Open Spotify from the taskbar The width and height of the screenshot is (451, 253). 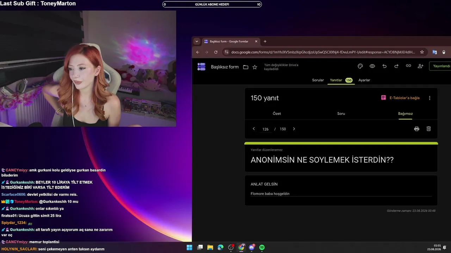pos(262,247)
